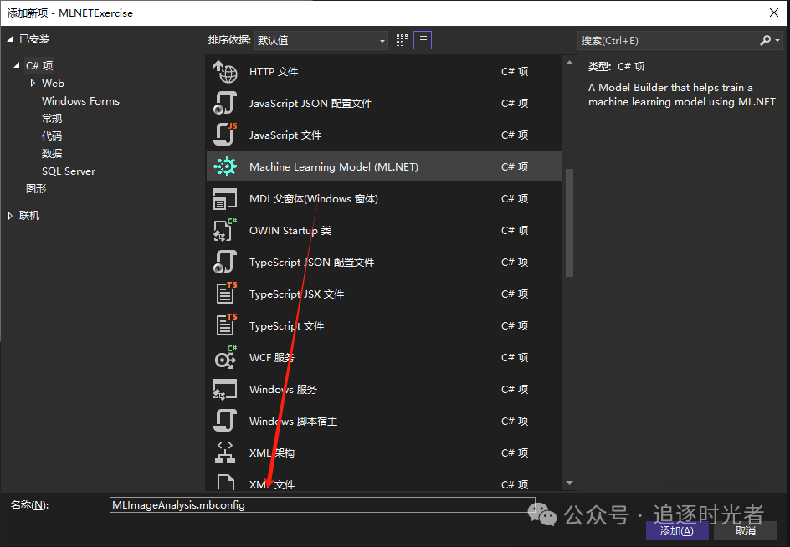Click the 添加 (Add) button
This screenshot has width=790, height=547.
pyautogui.click(x=677, y=531)
